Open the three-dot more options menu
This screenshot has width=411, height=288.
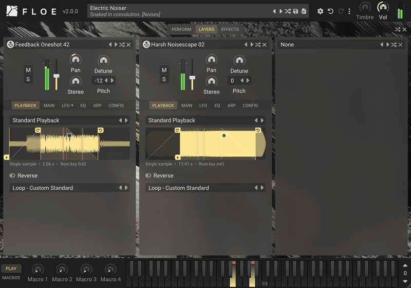pyautogui.click(x=349, y=11)
